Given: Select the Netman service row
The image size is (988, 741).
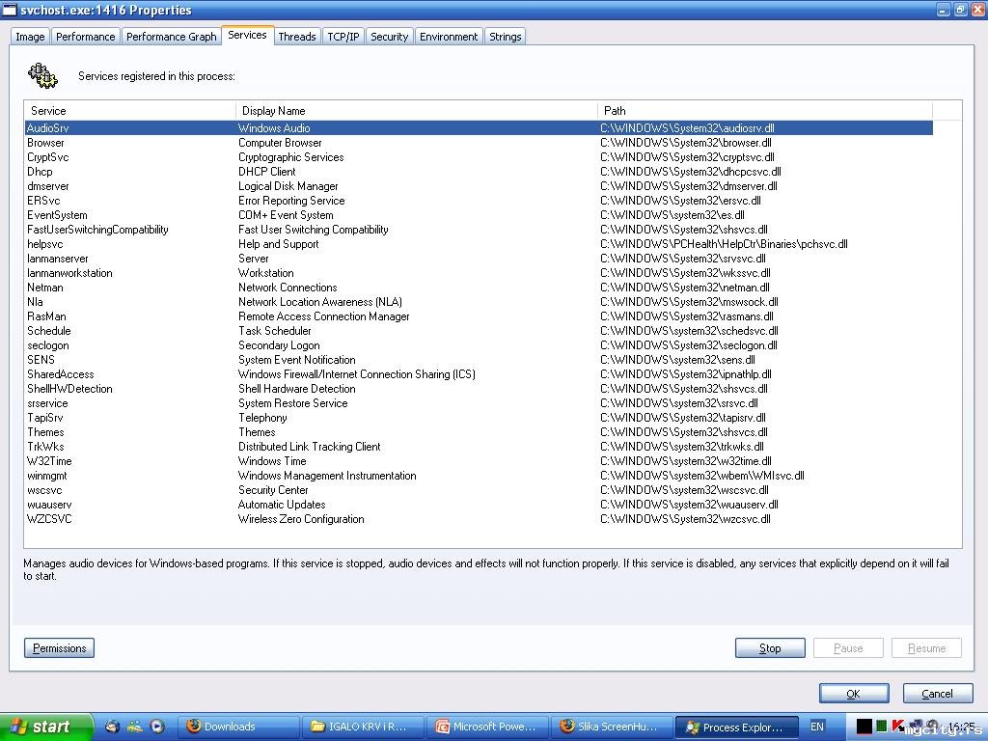Looking at the screenshot, I should point(479,288).
